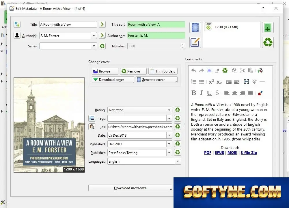The image size is (289, 208).
Task: Open the EPUB download link in comments
Action: tap(219, 153)
